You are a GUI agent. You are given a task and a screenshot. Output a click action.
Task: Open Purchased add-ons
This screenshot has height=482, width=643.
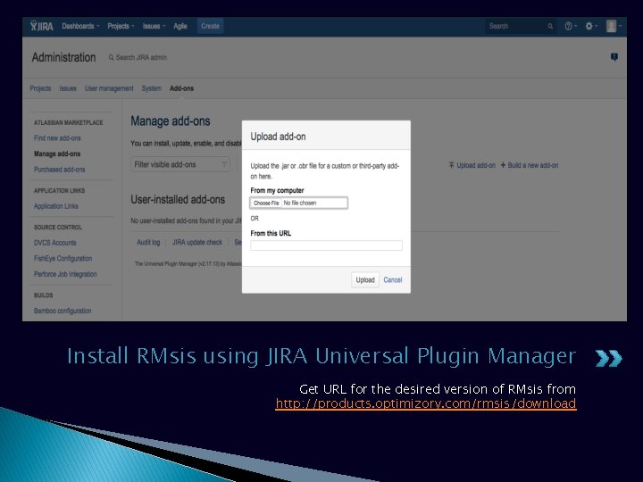coord(60,170)
